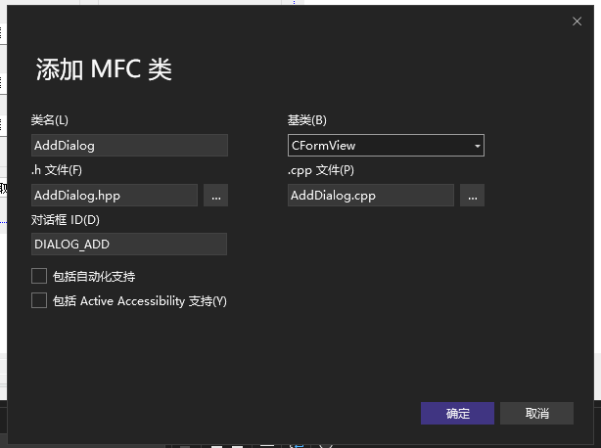Viewport: 601px width, 448px height.
Task: Click the base class dropdown arrow
Action: coord(477,146)
